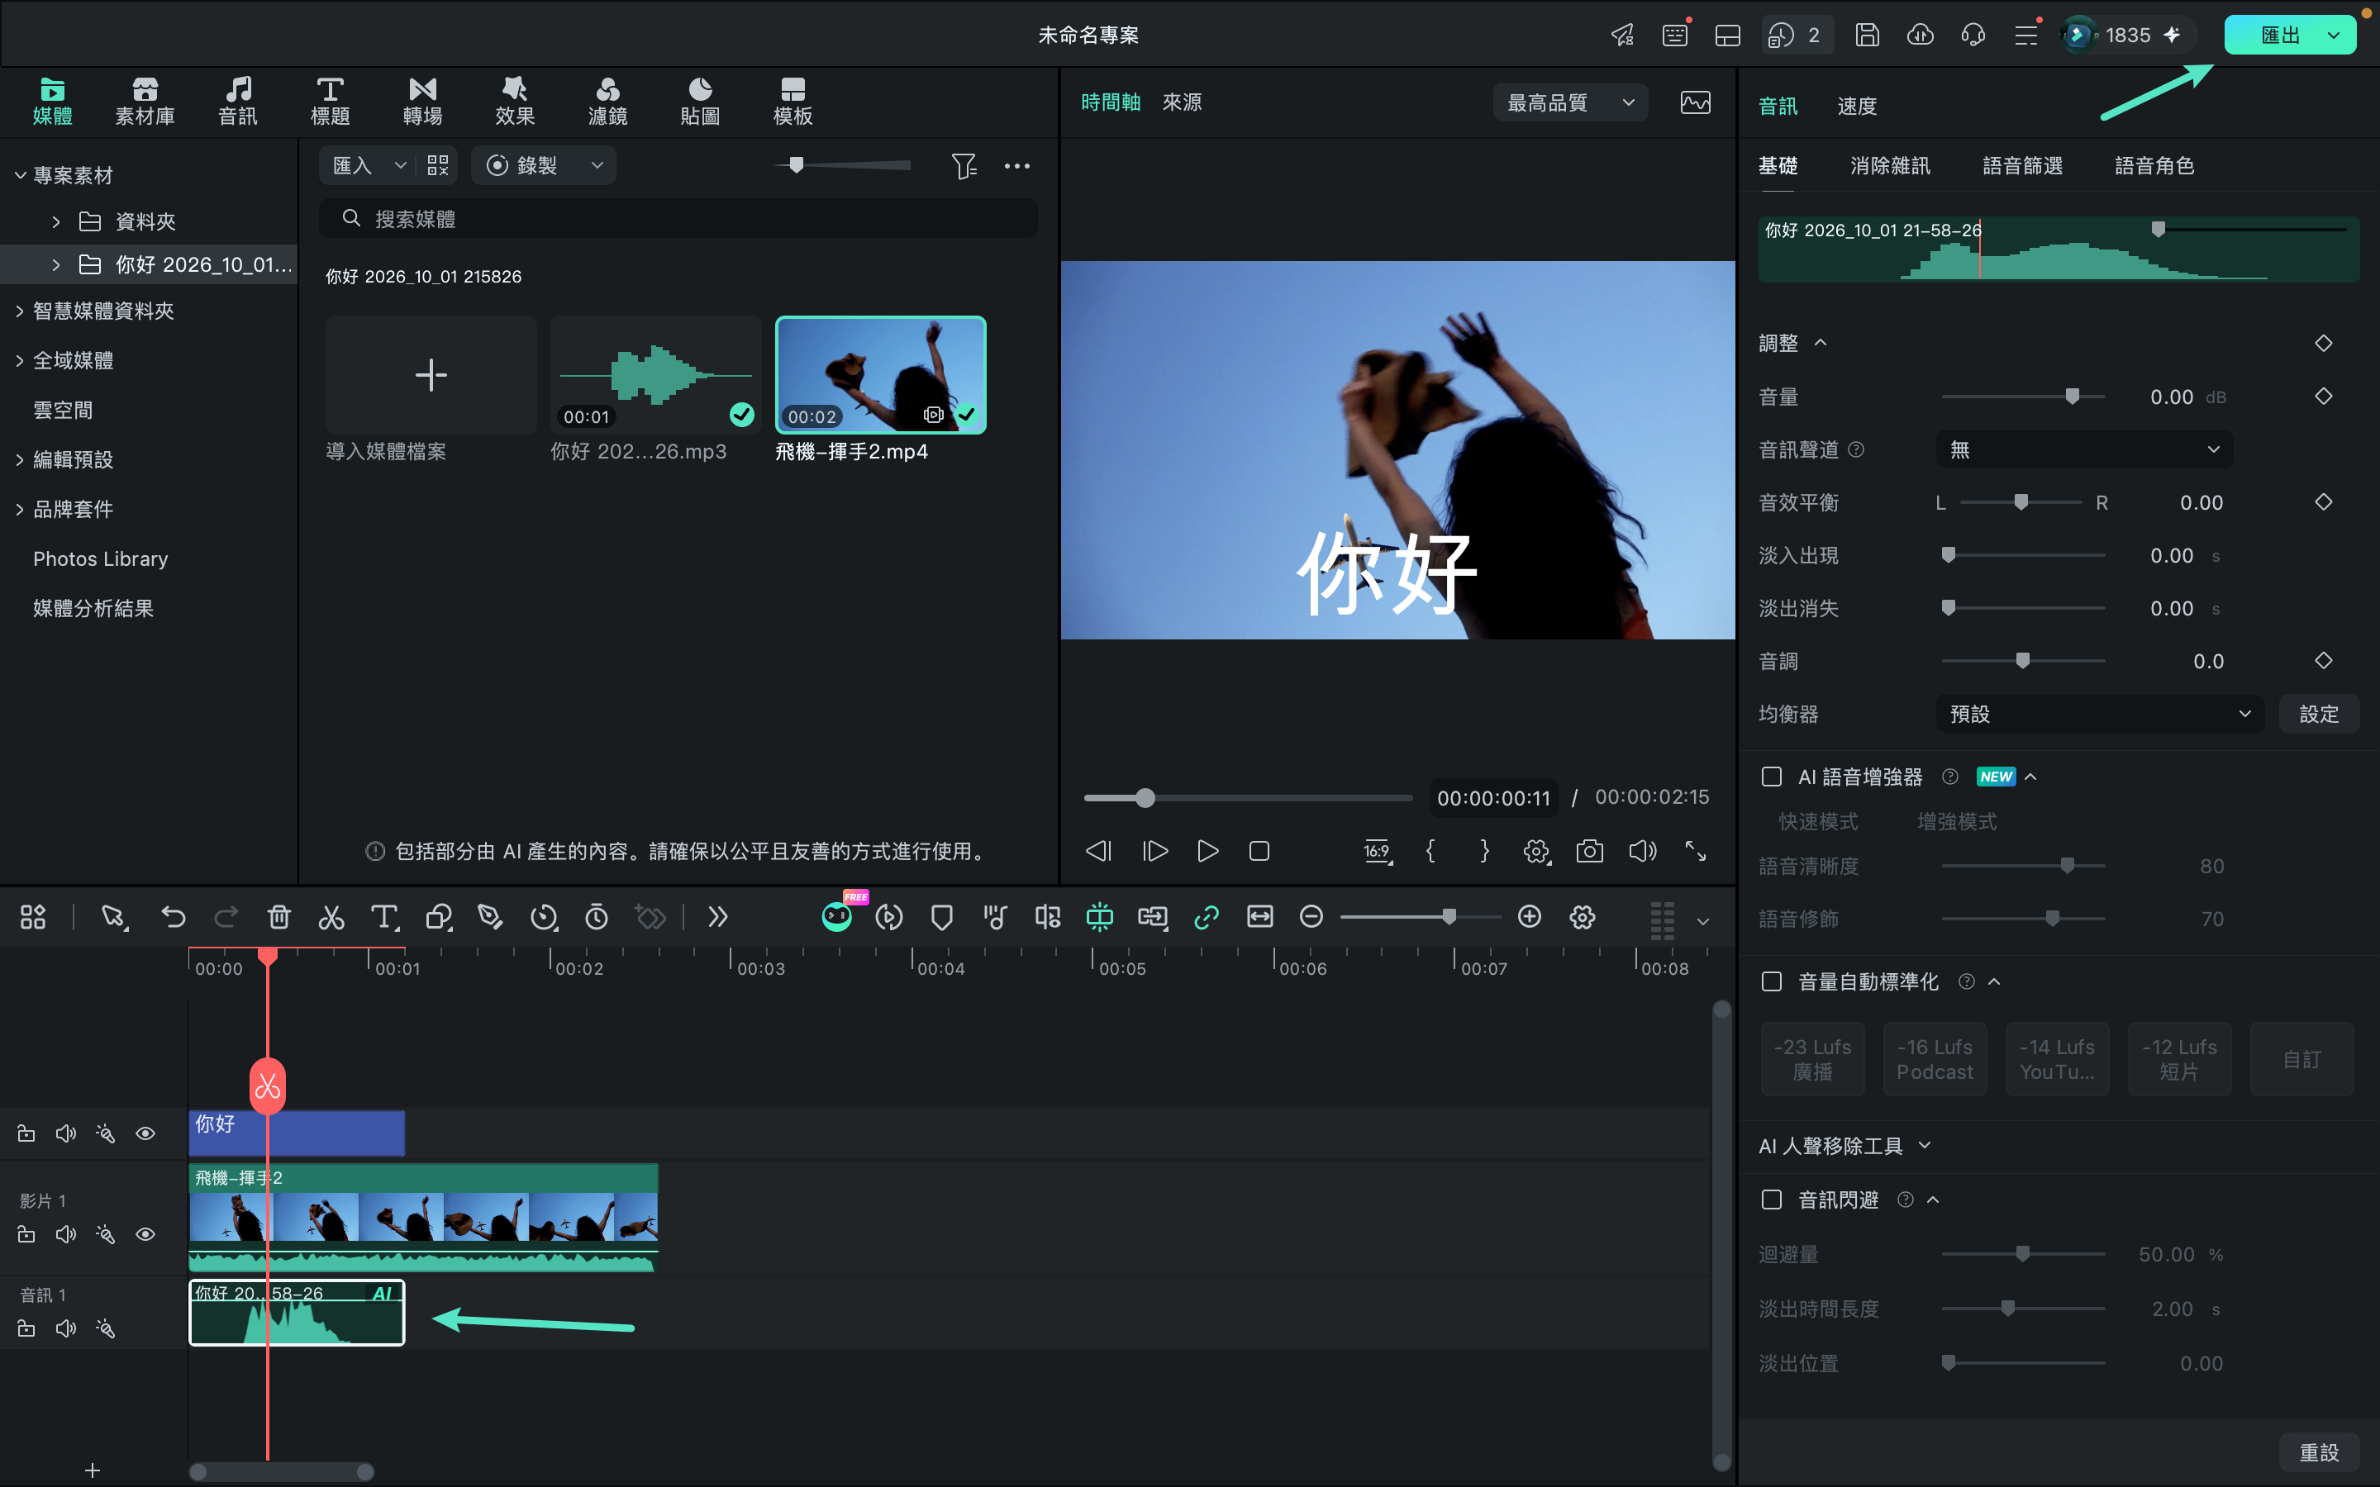This screenshot has height=1487, width=2380.
Task: Expand the 智慧媒體資料夾 tree item
Action: point(20,311)
